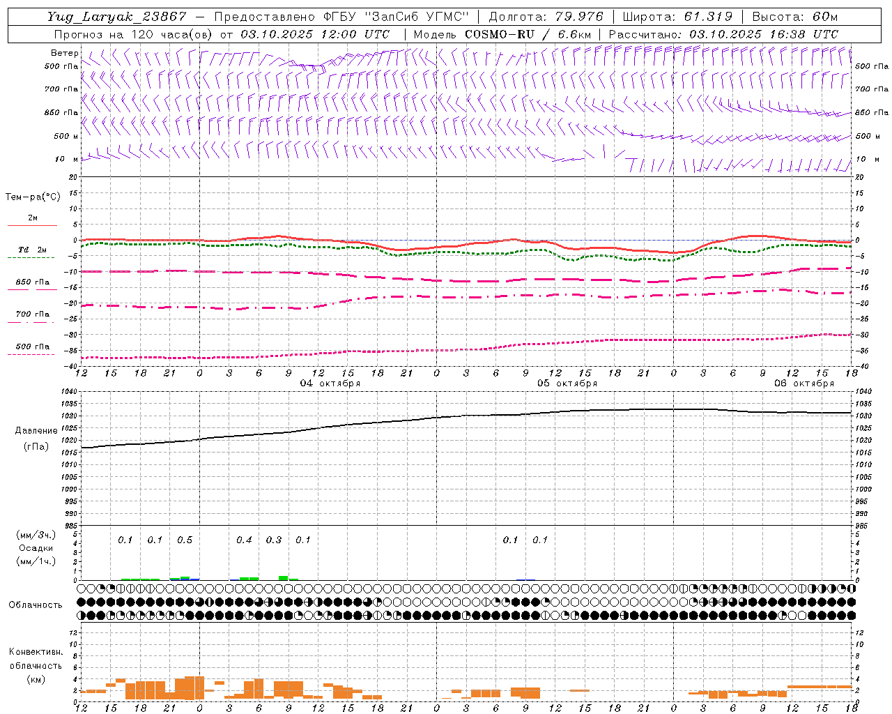
Task: Click the Давление pressure panel label
Action: (x=36, y=431)
